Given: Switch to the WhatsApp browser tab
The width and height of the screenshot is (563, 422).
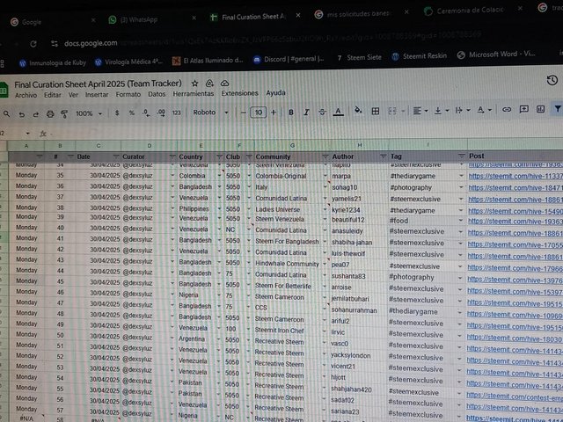Looking at the screenshot, I should pos(150,19).
